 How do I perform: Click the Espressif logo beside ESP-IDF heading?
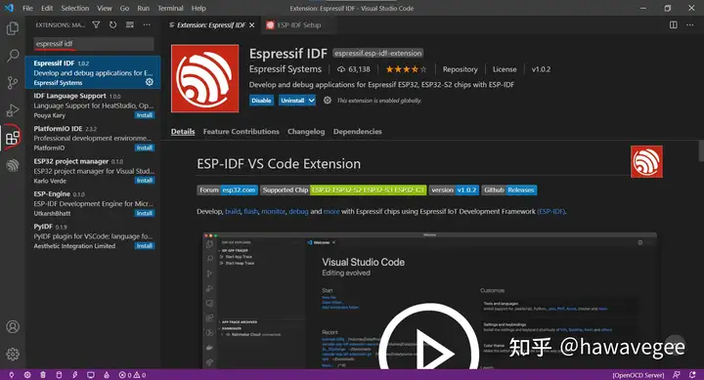[x=646, y=161]
